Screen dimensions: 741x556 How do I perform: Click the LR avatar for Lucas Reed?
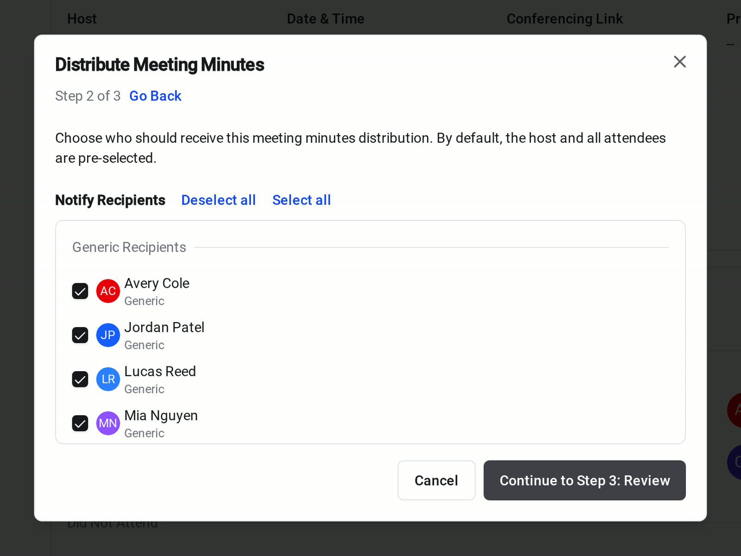point(108,379)
